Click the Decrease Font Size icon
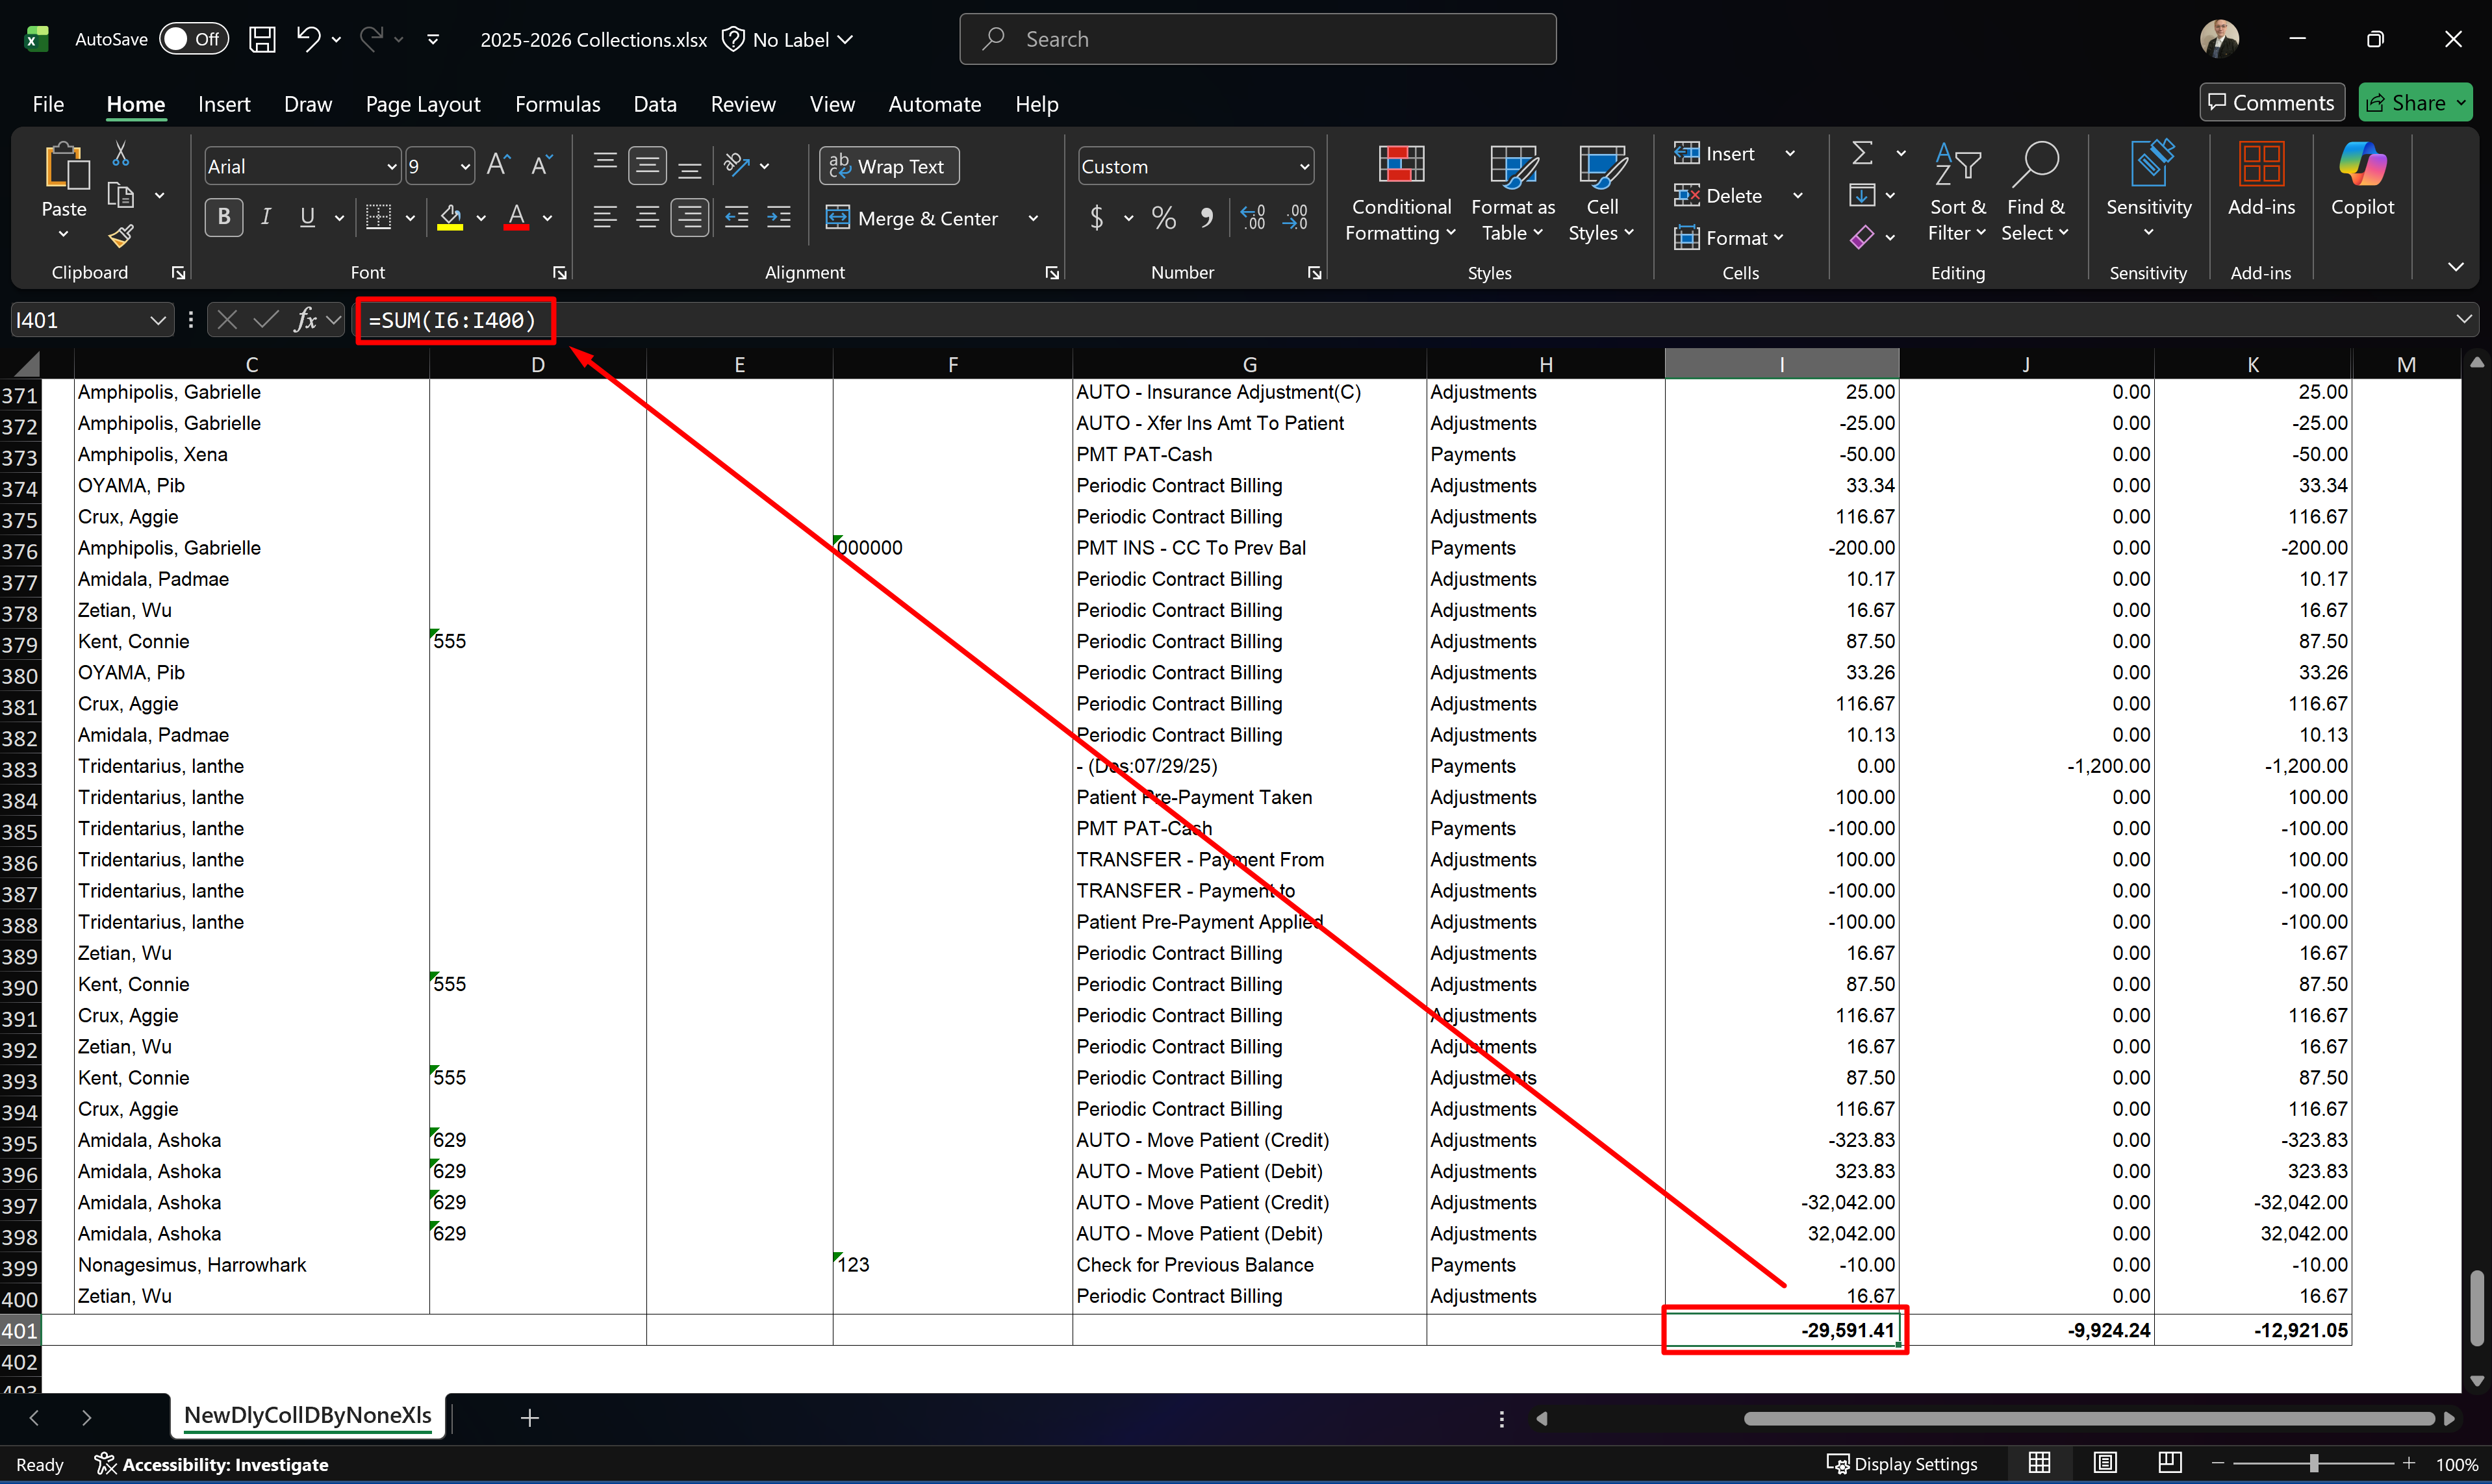2492x1484 pixels. (541, 165)
